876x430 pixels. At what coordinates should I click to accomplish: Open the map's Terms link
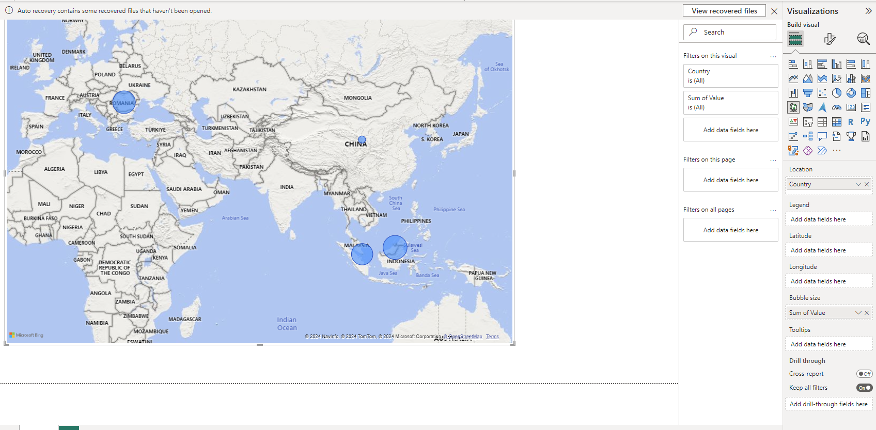click(x=492, y=337)
